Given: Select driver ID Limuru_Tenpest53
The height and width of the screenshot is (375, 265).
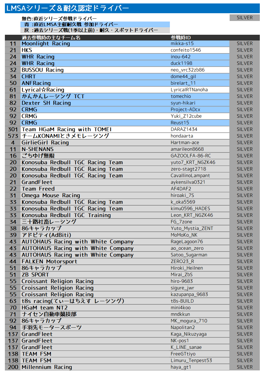Looking at the screenshot, I should click(191, 361).
